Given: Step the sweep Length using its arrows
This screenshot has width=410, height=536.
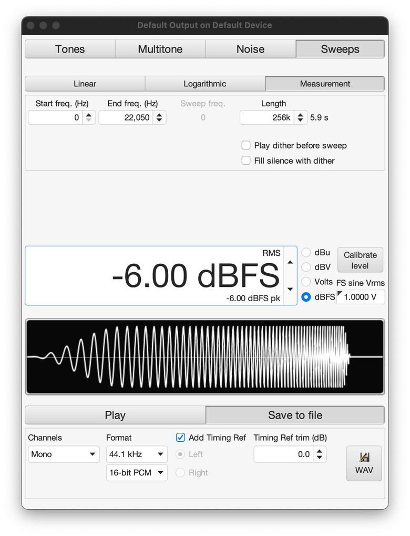Looking at the screenshot, I should coord(301,117).
